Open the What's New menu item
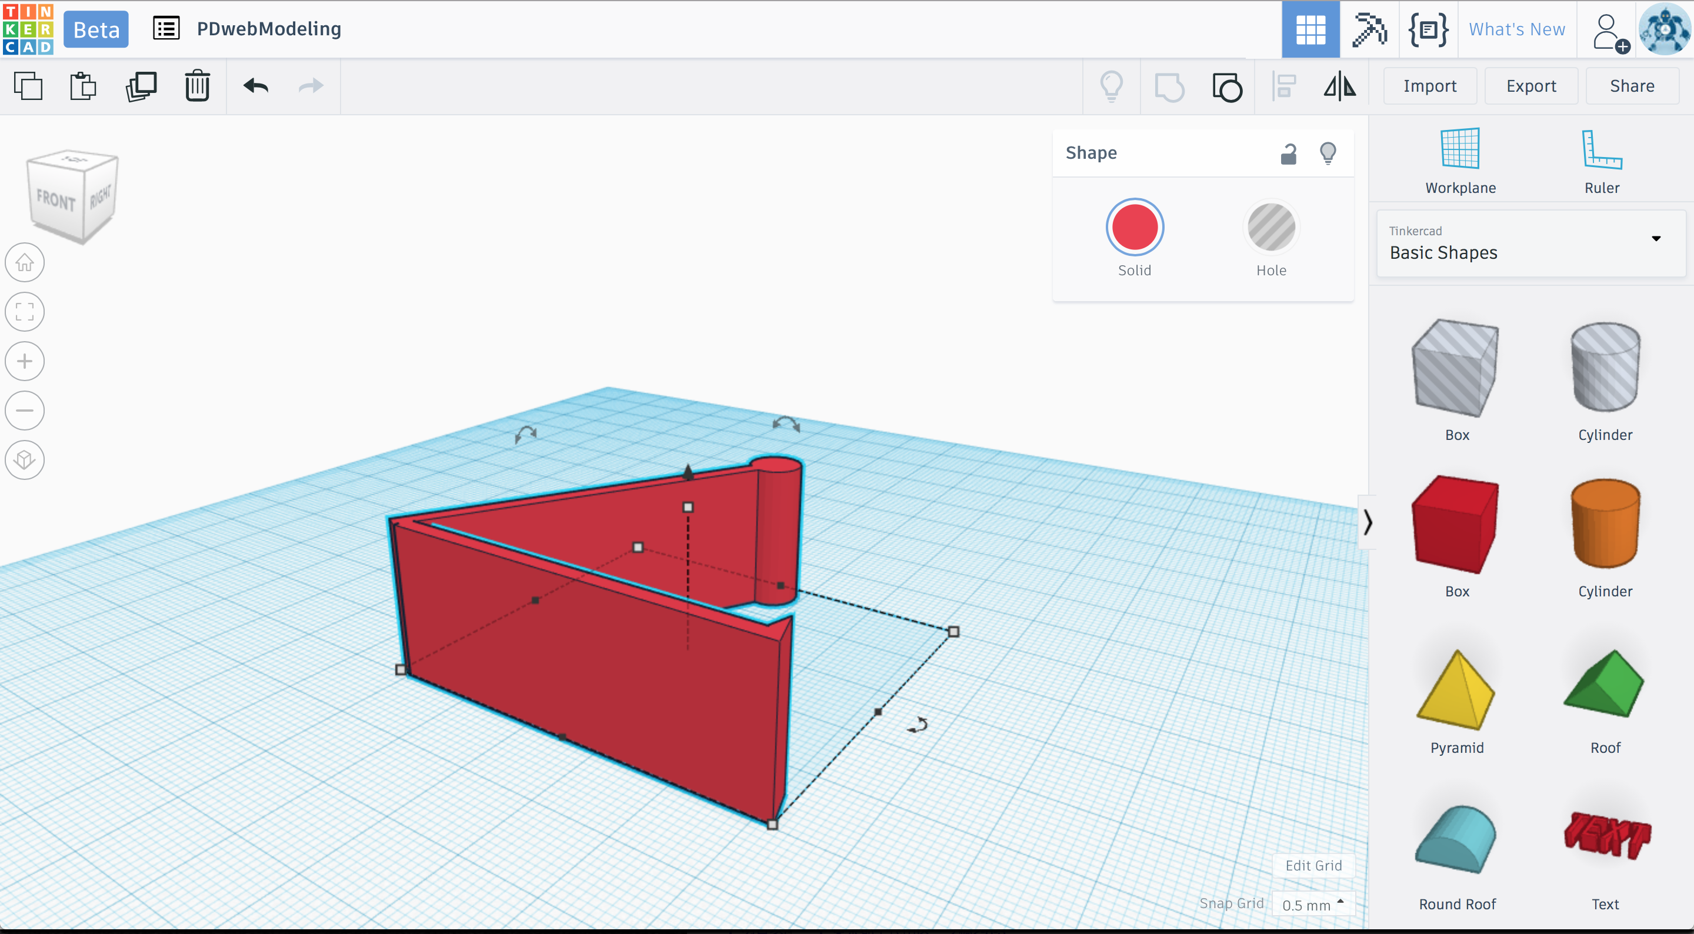This screenshot has width=1694, height=934. click(1516, 29)
